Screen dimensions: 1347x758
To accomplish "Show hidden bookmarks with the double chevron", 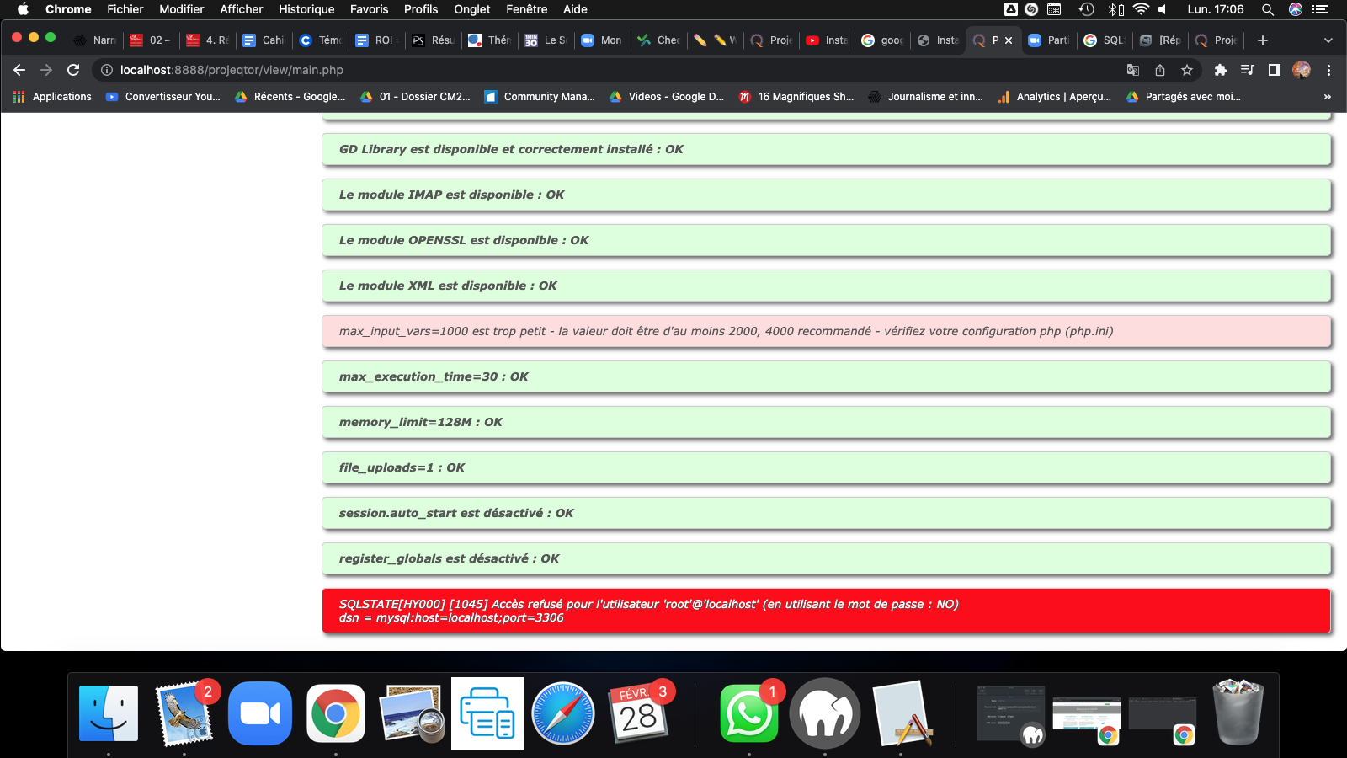I will pyautogui.click(x=1328, y=97).
